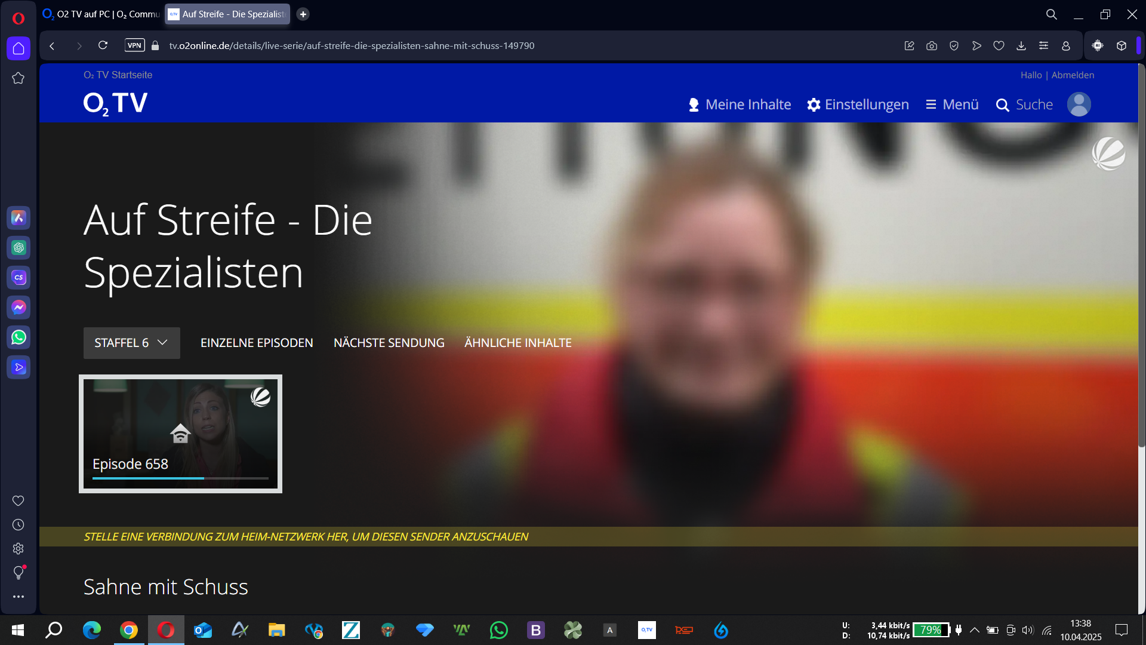Show hidden system tray icons
Viewport: 1146px width, 645px height.
point(975,630)
